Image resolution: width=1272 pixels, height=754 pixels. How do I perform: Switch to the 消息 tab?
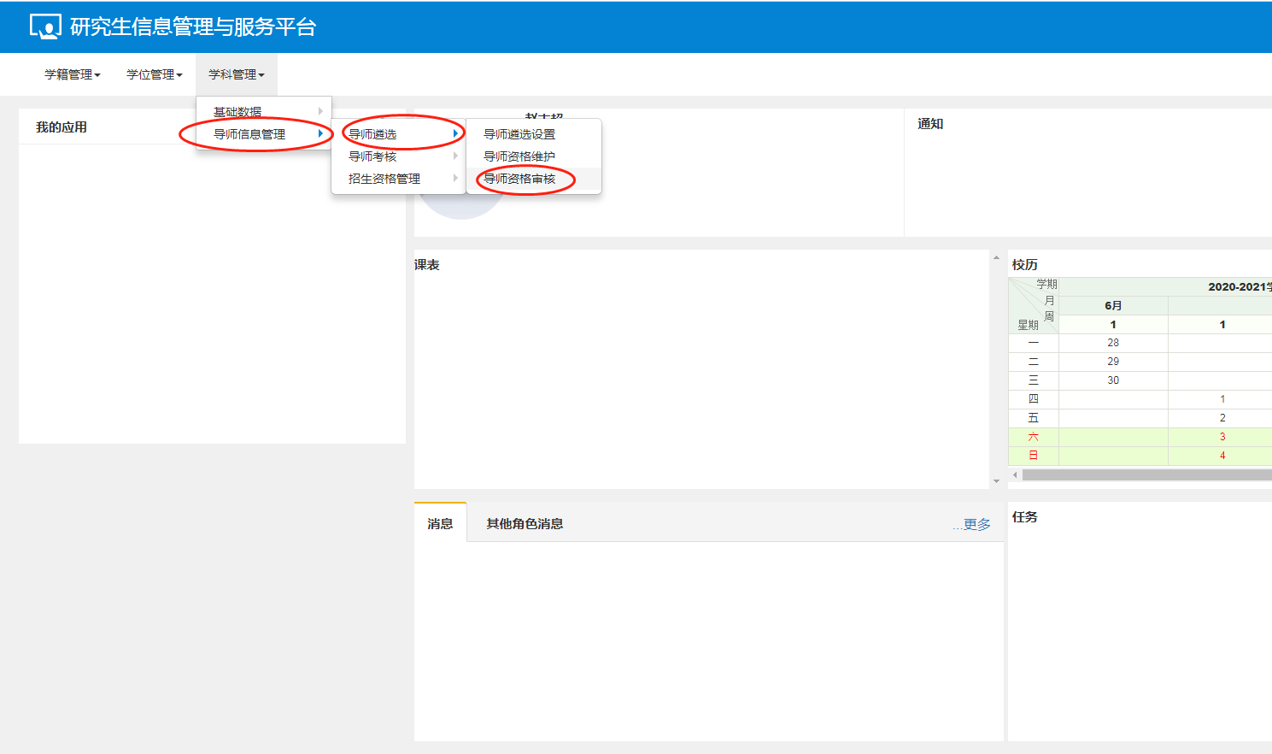[440, 523]
